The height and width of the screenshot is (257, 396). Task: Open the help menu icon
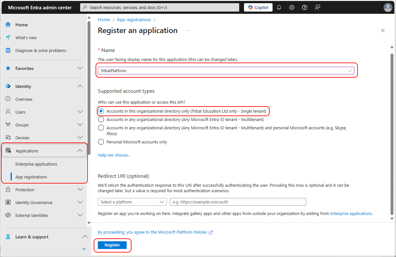[x=304, y=7]
